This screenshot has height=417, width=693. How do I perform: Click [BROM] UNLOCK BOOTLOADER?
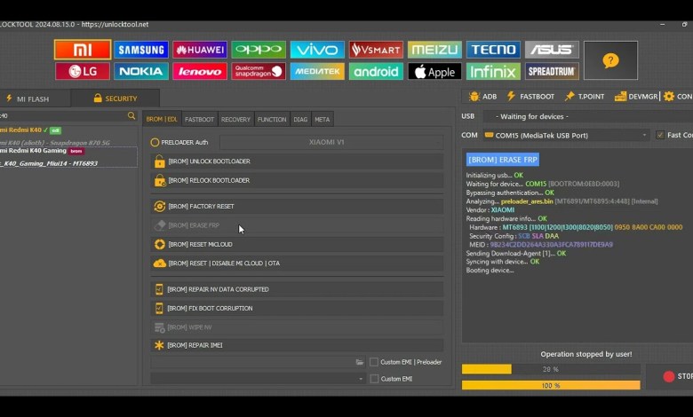(297, 161)
